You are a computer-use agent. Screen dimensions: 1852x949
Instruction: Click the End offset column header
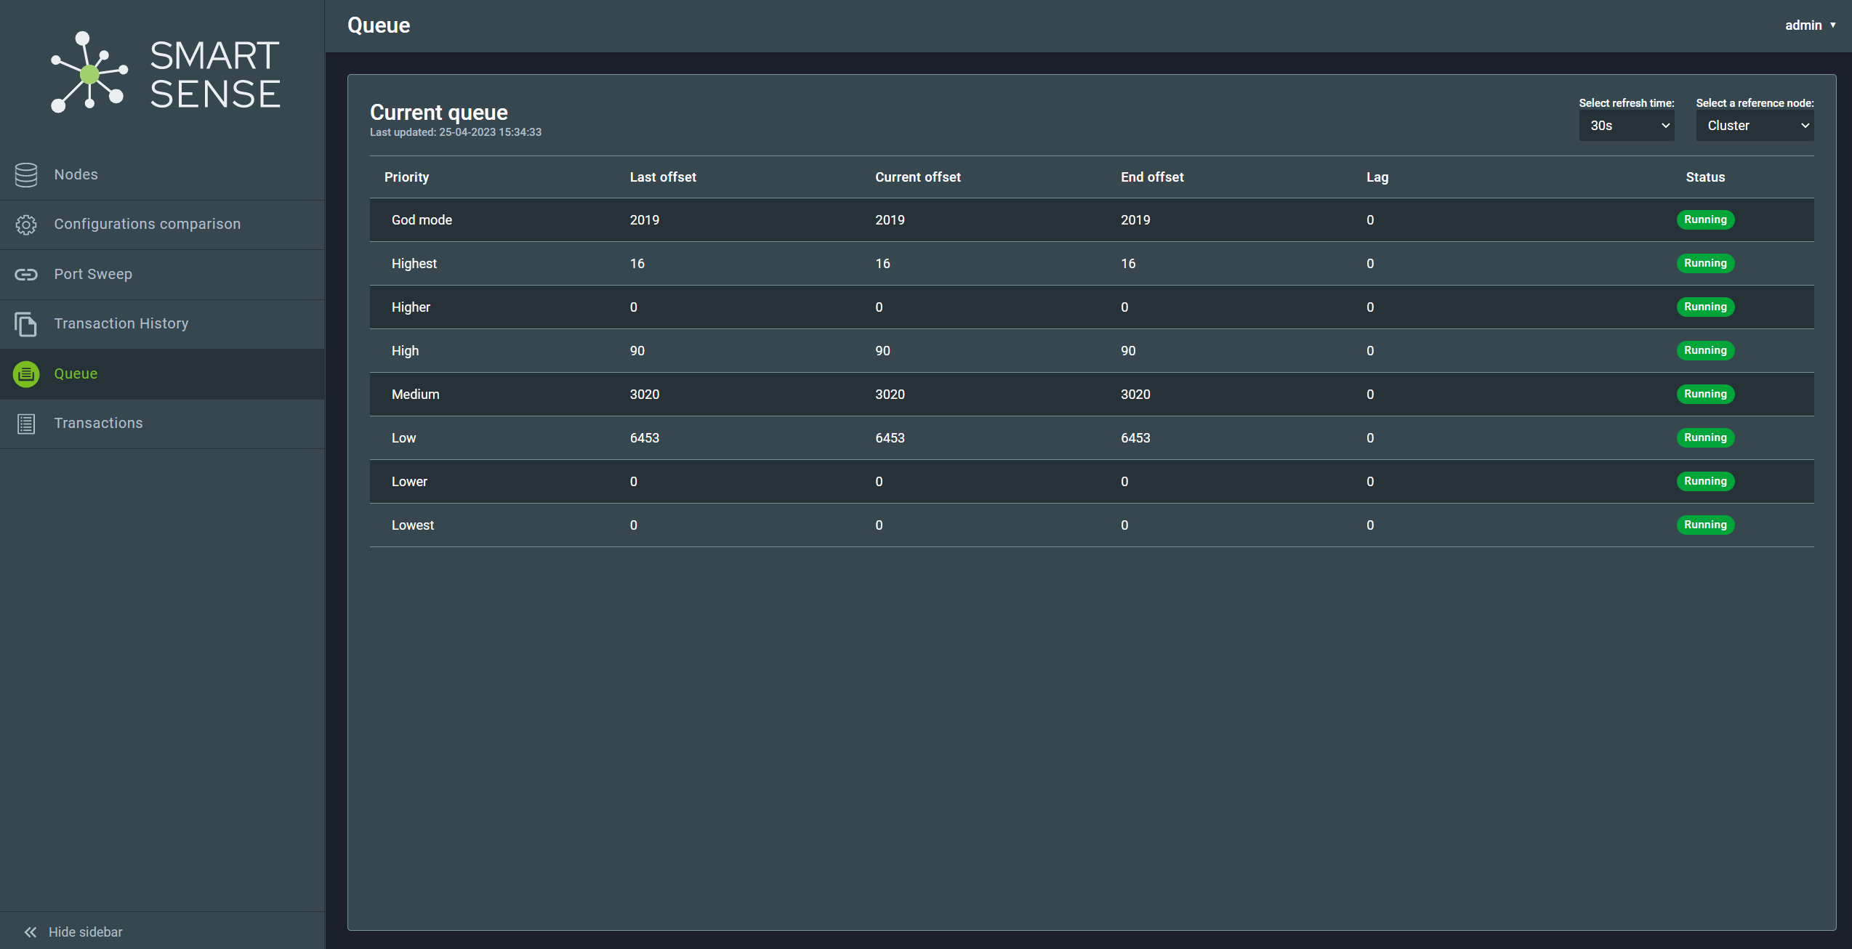(x=1152, y=177)
